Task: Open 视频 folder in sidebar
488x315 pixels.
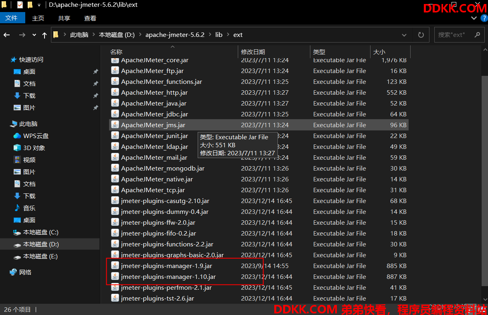Action: click(29, 160)
